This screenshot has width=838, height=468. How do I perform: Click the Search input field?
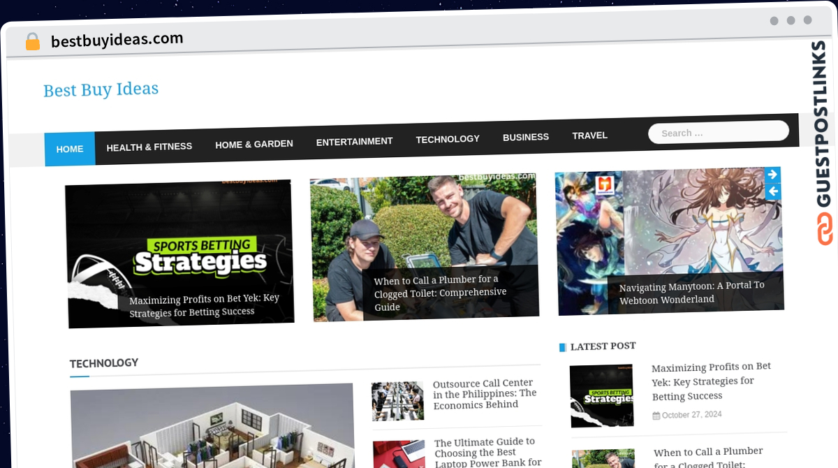[x=719, y=132]
